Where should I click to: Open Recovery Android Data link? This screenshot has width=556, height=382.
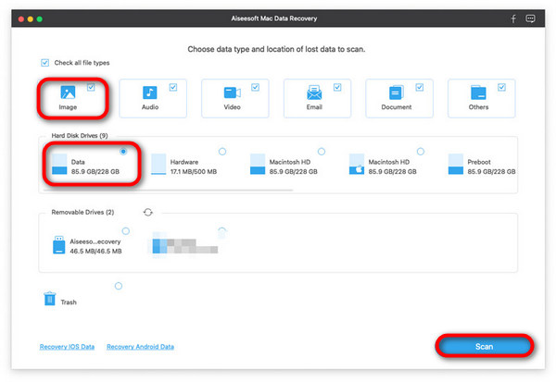(141, 347)
